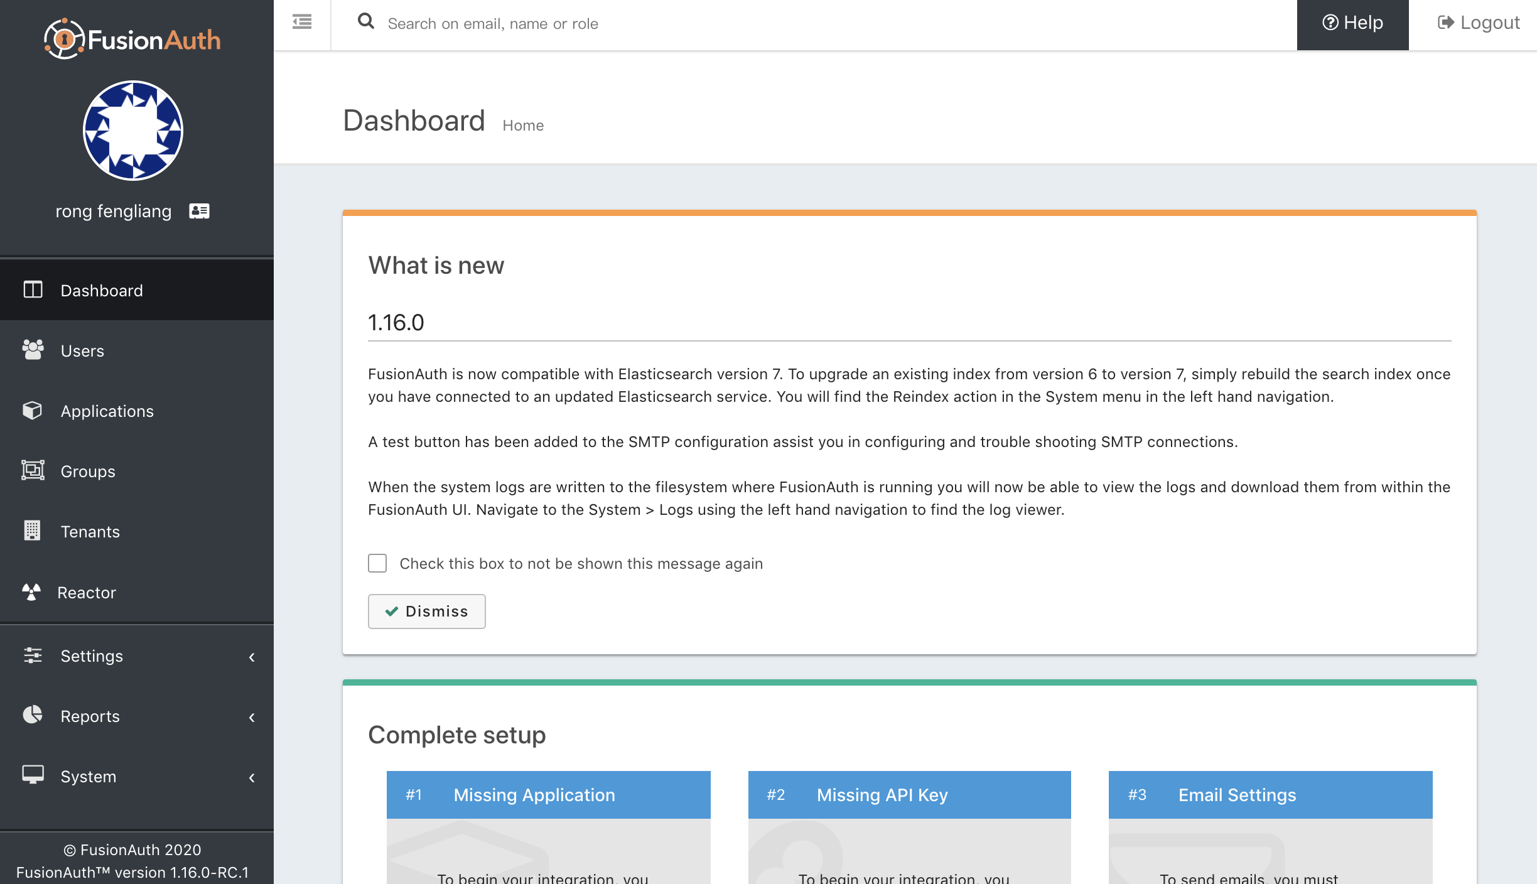Click the Reactor radiation icon
The height and width of the screenshot is (884, 1537).
click(31, 591)
